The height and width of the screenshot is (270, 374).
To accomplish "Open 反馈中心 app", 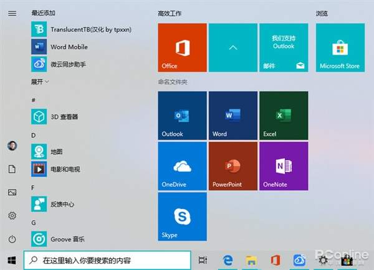I will point(53,204).
